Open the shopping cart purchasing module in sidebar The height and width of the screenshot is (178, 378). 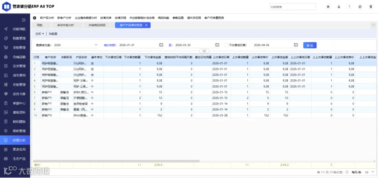[x=15, y=48]
